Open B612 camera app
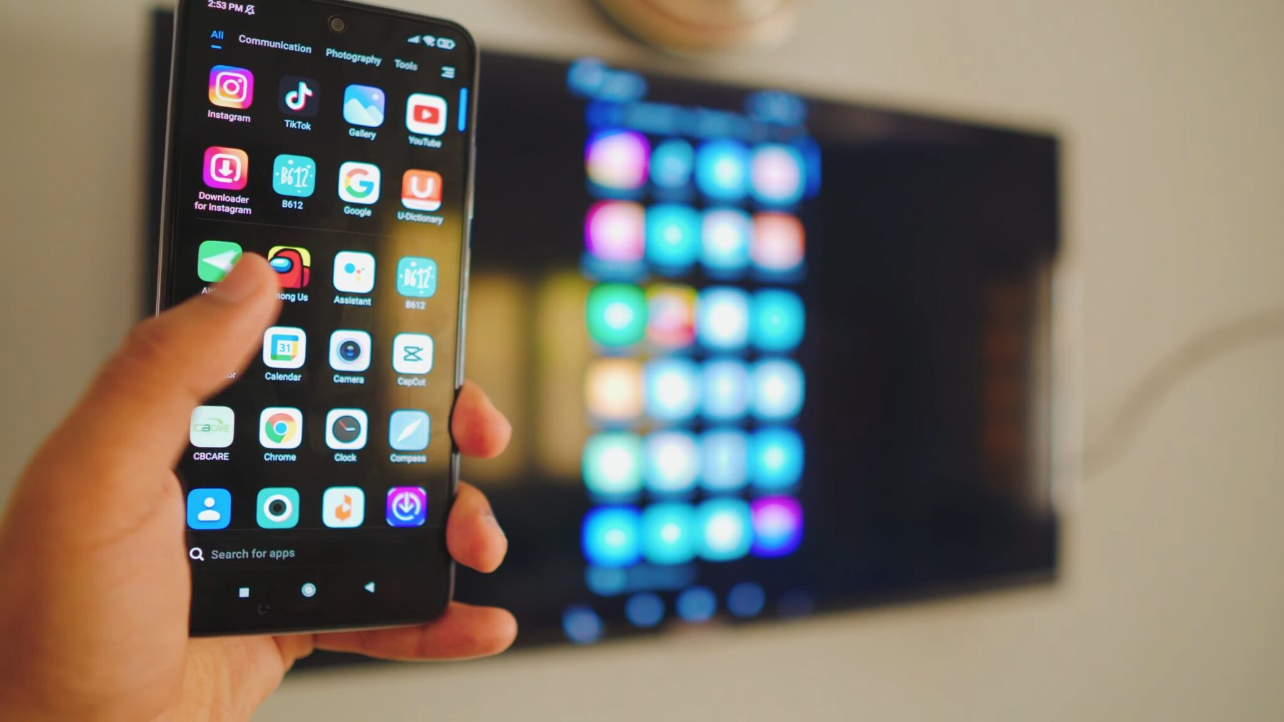 [x=292, y=175]
